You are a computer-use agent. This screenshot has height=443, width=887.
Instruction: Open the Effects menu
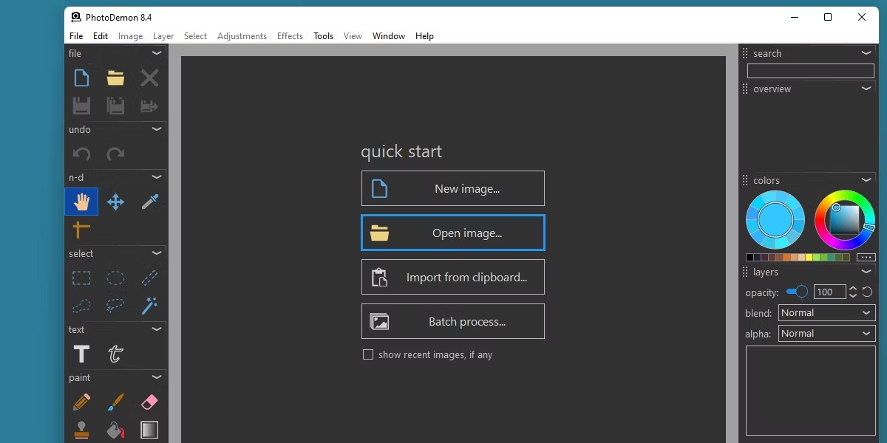coord(290,36)
